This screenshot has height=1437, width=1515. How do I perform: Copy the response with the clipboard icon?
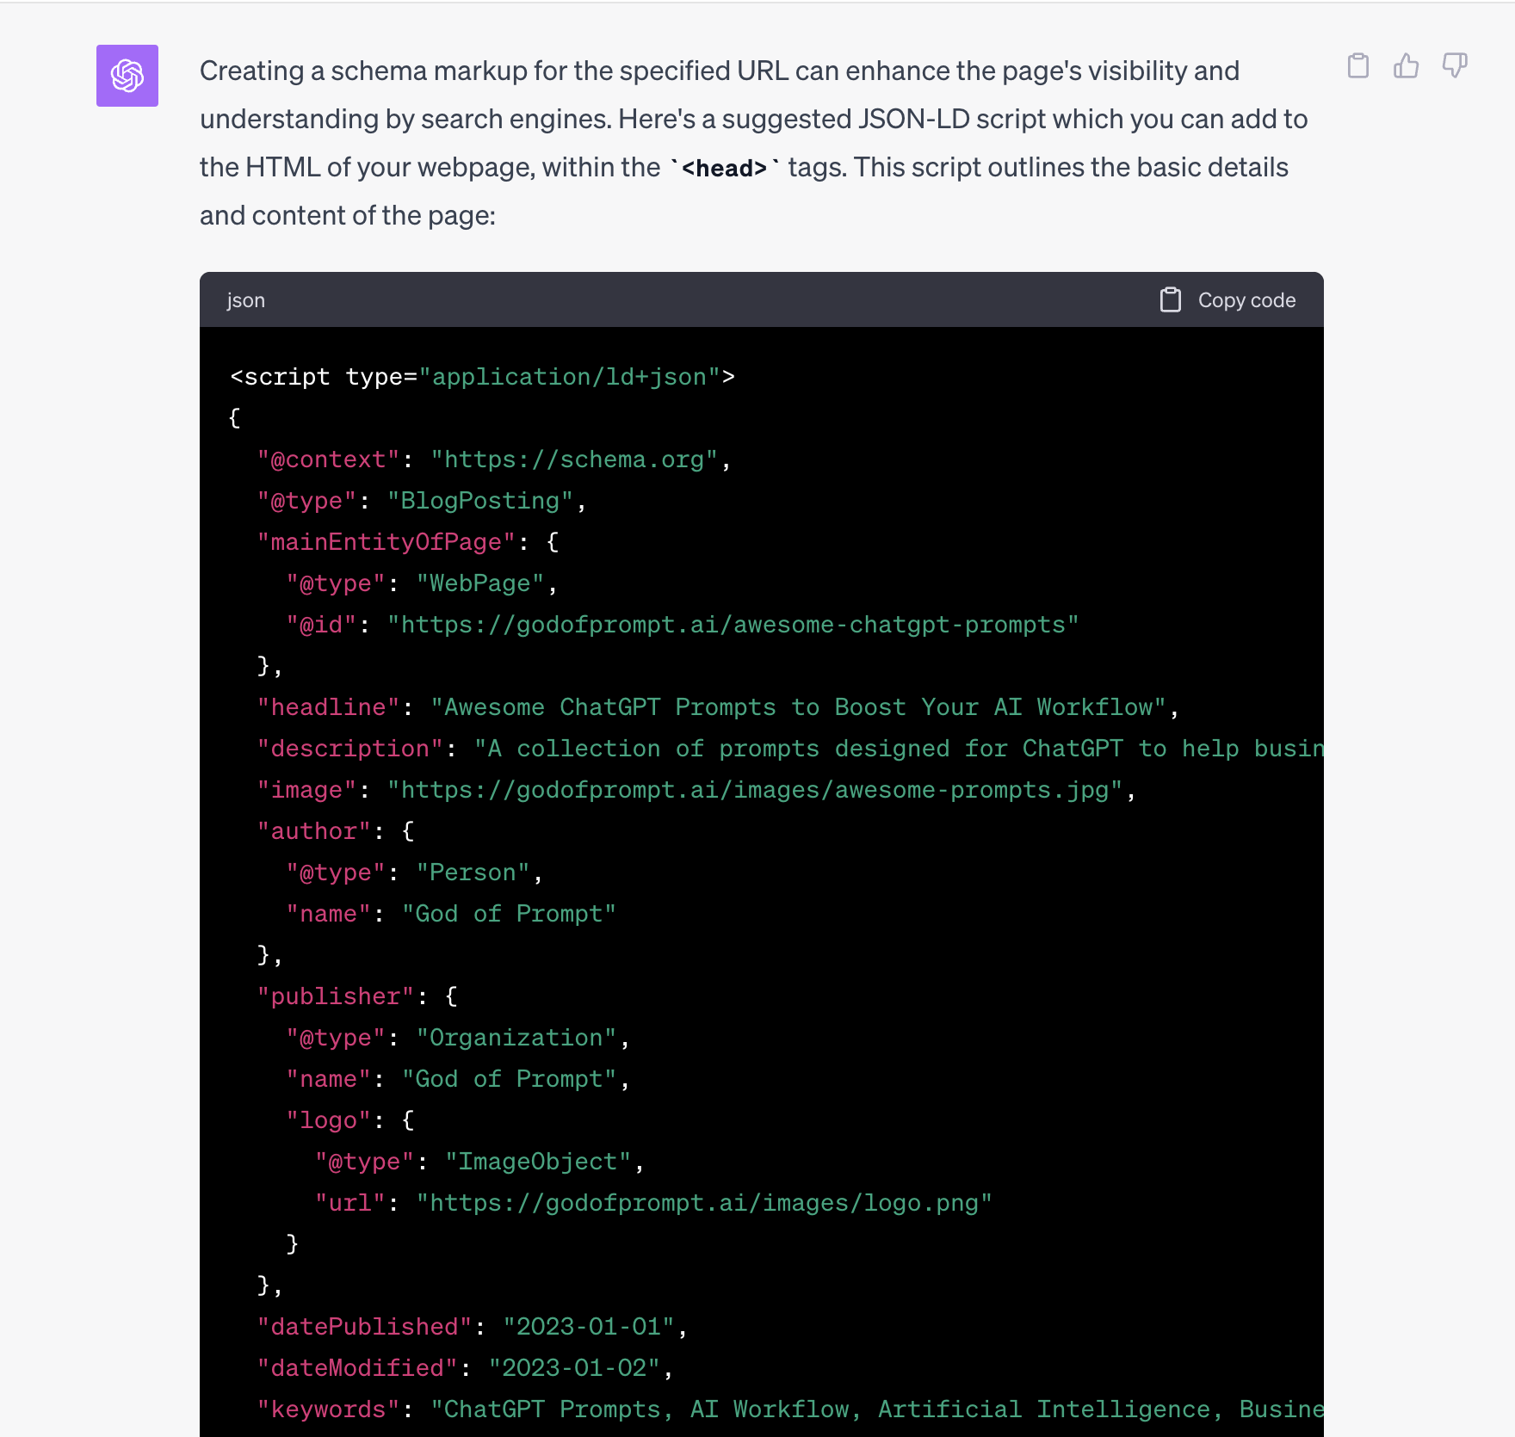pyautogui.click(x=1358, y=65)
